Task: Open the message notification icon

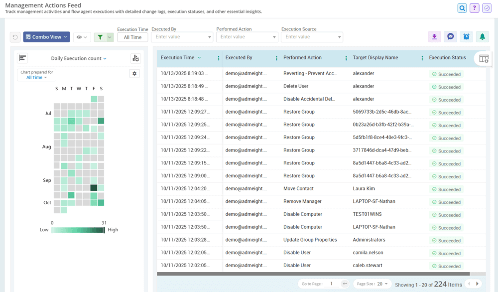Action: 450,36
